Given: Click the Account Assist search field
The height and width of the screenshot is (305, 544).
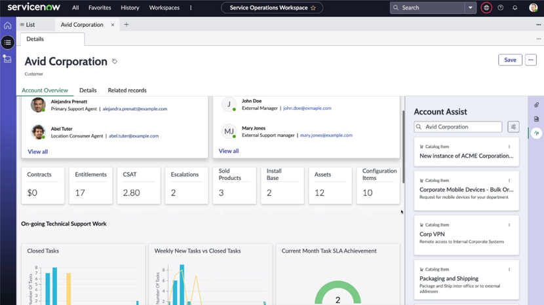Looking at the screenshot, I should 459,127.
